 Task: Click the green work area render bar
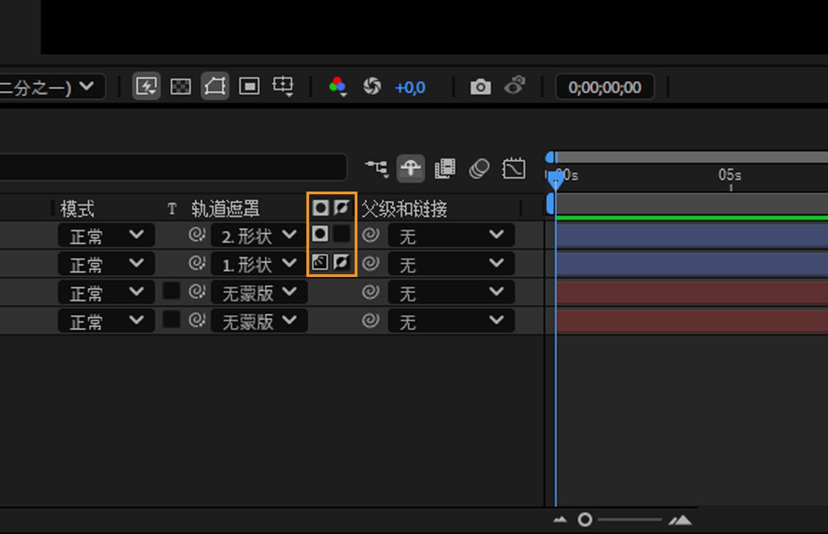pyautogui.click(x=691, y=218)
